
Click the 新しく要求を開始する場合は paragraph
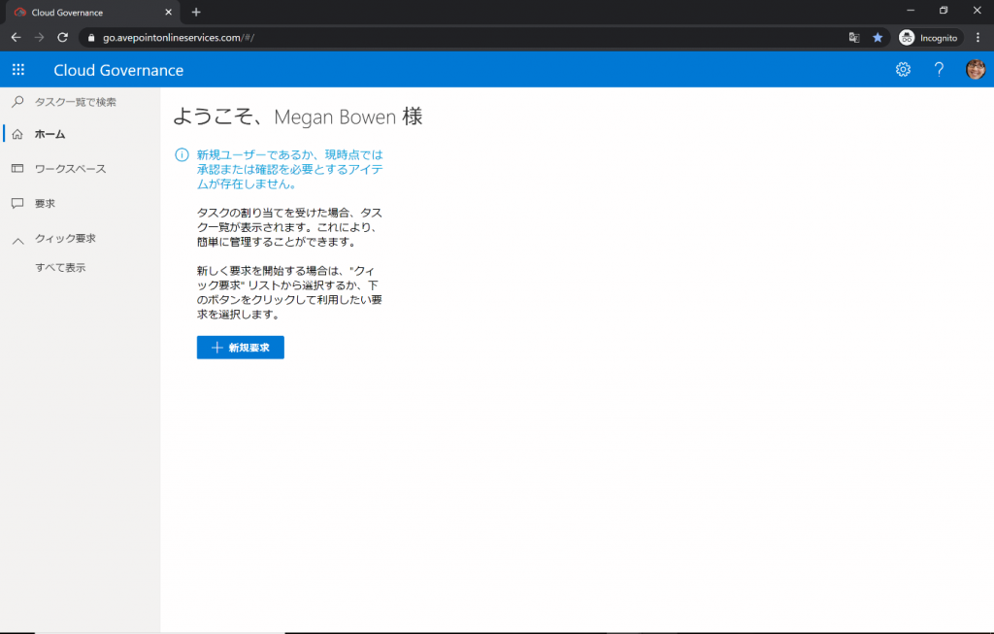[289, 292]
